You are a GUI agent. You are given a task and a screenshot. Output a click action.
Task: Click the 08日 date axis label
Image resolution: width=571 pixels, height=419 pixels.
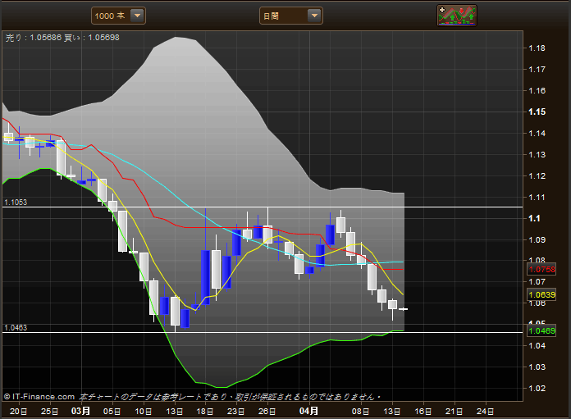[x=360, y=412]
